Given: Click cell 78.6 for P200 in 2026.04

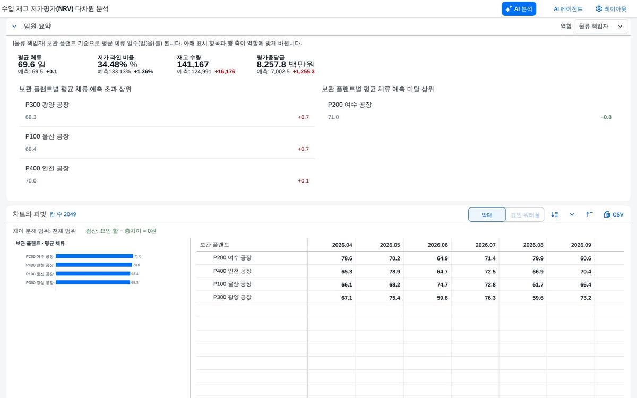Looking at the screenshot, I should click(332, 258).
